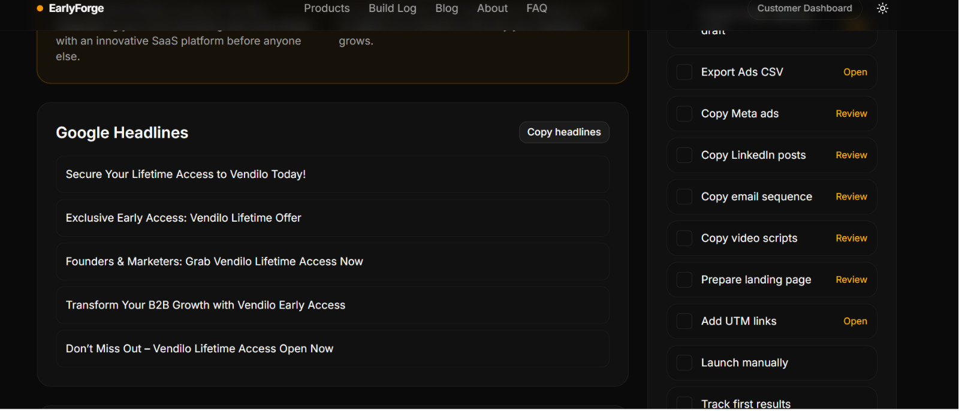Open the Build Log page

(393, 8)
